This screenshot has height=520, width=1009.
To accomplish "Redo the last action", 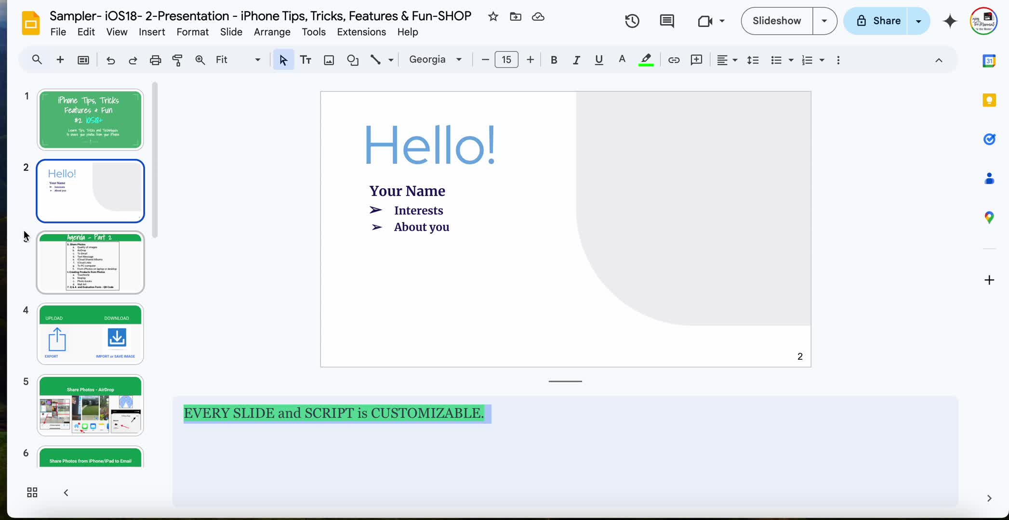I will [x=133, y=60].
